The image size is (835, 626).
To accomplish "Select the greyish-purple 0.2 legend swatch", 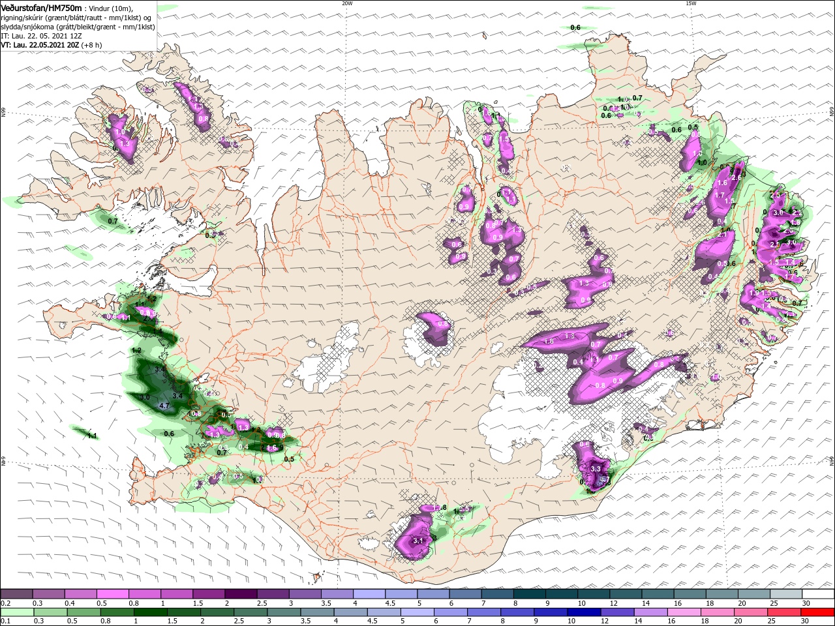I will click(16, 594).
